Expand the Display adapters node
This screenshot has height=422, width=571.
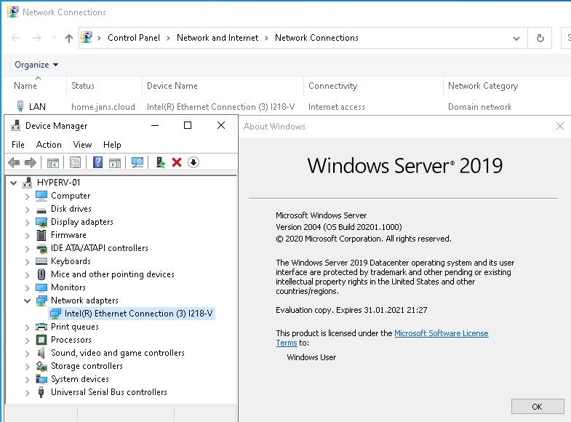pos(28,222)
